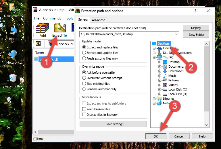The height and width of the screenshot is (149, 221).
Task: Select Pictures folder in the folder tree
Action: (174, 80)
